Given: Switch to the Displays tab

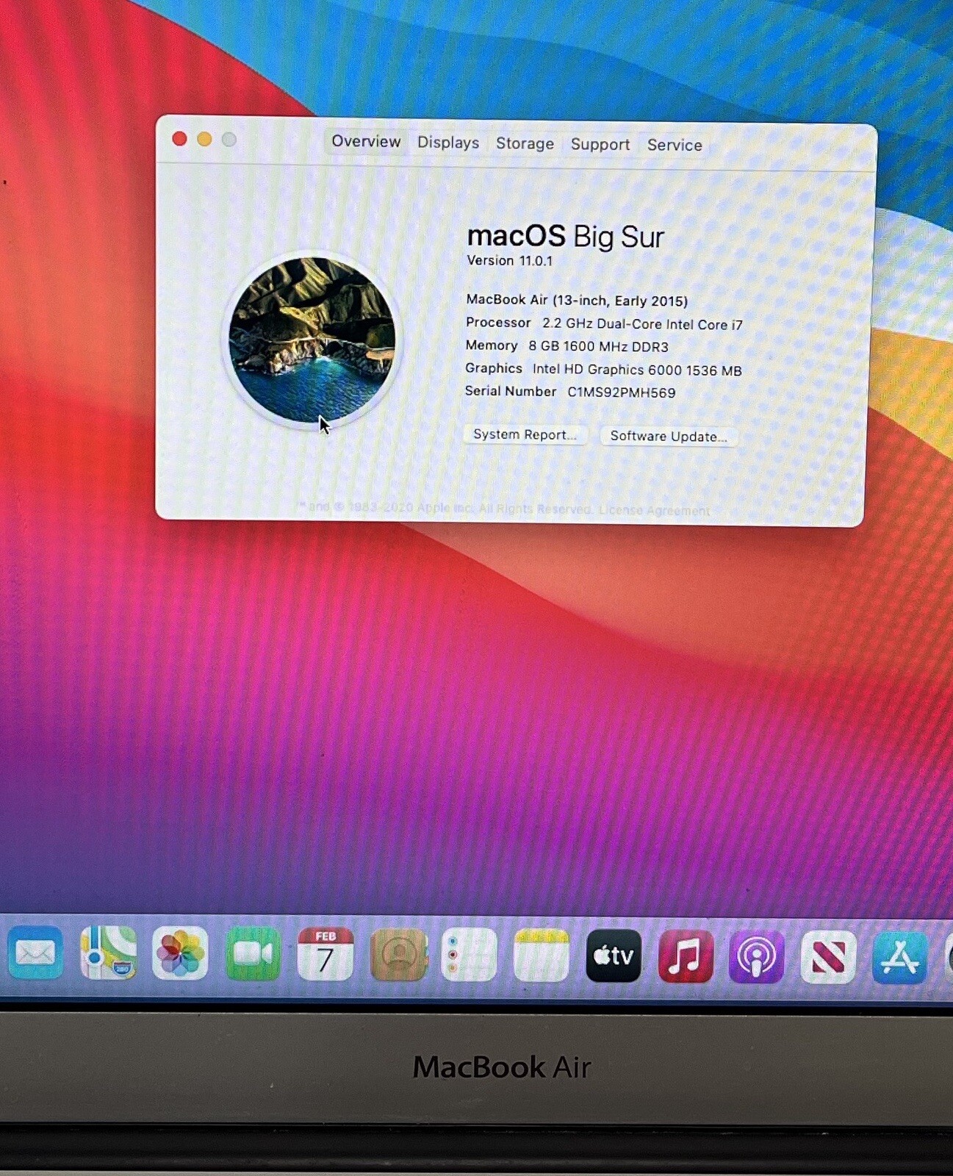Looking at the screenshot, I should [448, 143].
